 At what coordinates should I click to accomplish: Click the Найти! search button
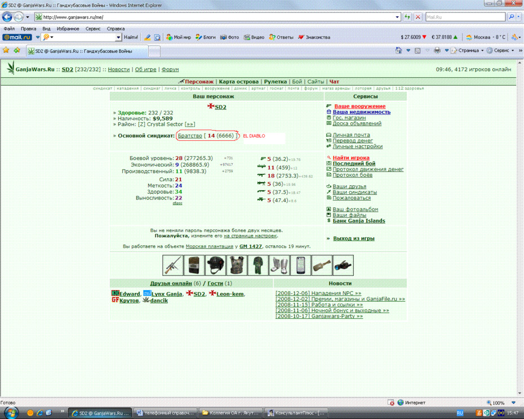(x=131, y=37)
